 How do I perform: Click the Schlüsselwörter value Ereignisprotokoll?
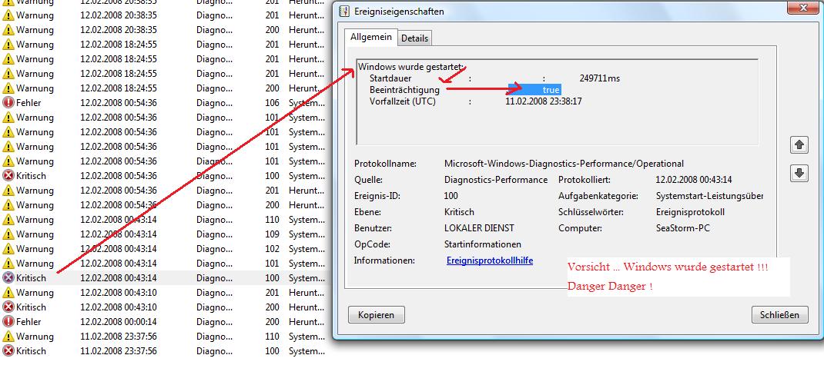[x=691, y=212]
